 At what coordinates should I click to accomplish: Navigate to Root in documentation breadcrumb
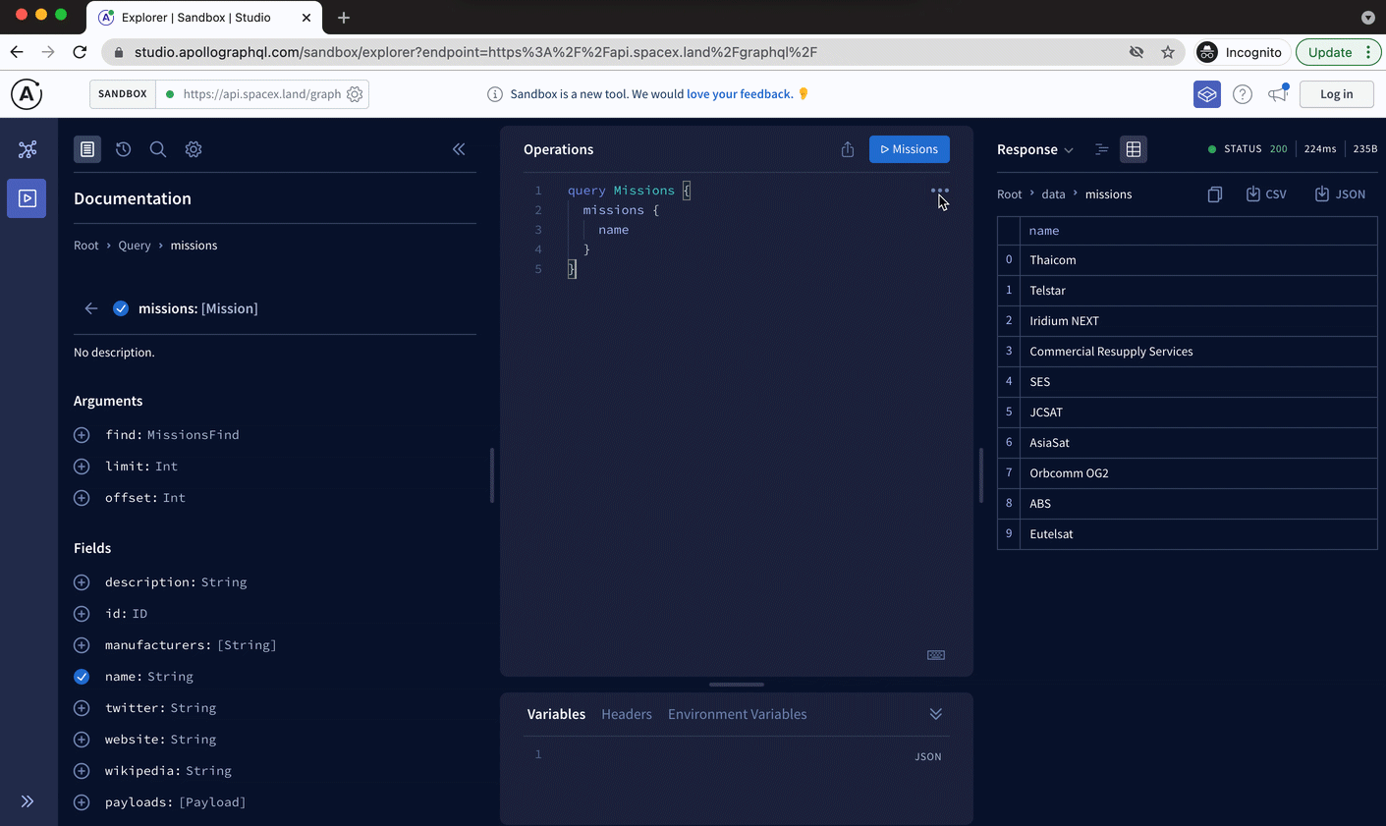(86, 246)
